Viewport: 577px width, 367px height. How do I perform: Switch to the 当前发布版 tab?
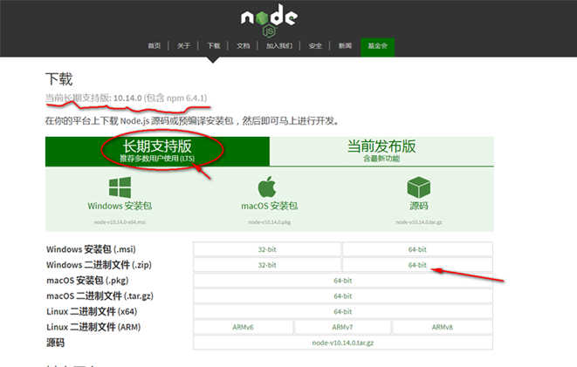(381, 151)
